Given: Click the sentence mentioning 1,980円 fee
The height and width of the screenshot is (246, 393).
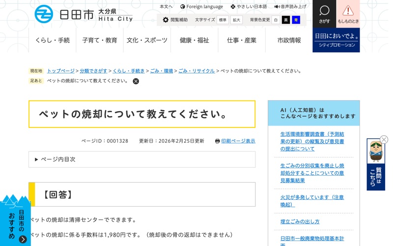Looking at the screenshot, I should [x=131, y=235].
